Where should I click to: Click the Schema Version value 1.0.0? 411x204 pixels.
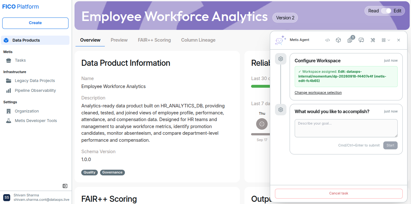click(x=86, y=160)
